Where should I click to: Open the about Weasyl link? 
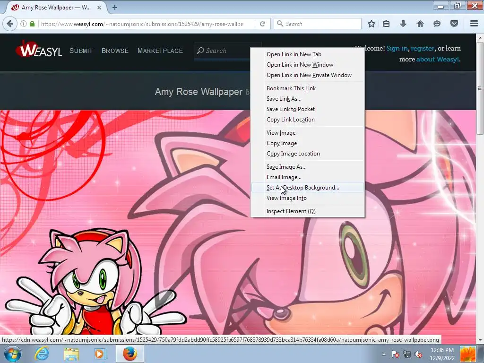point(438,59)
